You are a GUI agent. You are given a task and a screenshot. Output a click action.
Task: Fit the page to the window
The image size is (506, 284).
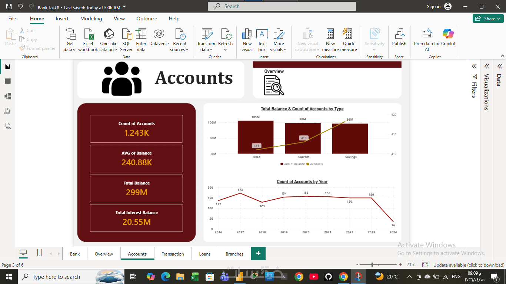425,265
